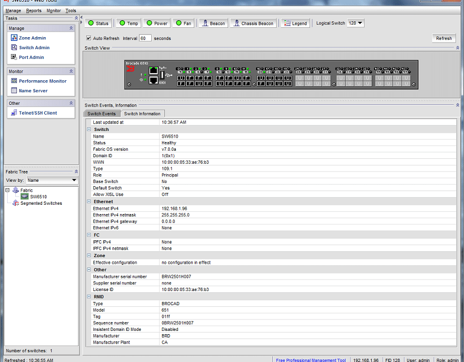Open the Monitor menu

coord(53,11)
